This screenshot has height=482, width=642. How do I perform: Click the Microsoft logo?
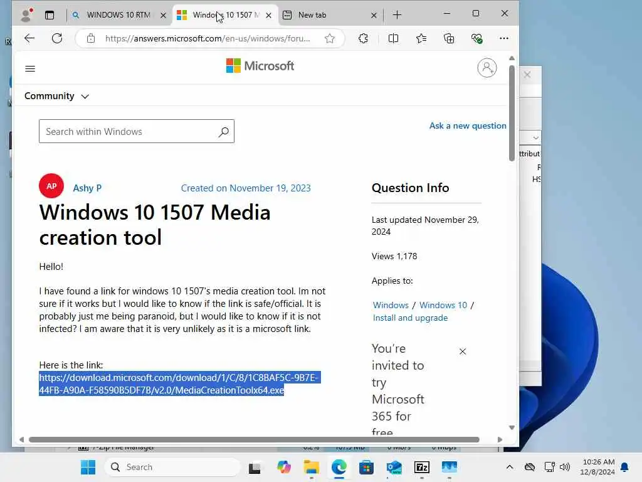(260, 65)
